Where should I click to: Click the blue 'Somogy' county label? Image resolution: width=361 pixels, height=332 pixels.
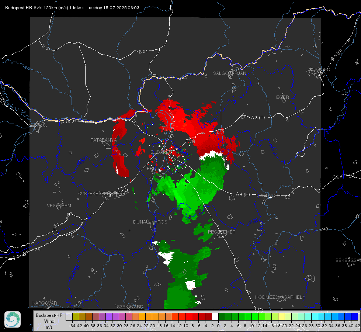point(74,272)
